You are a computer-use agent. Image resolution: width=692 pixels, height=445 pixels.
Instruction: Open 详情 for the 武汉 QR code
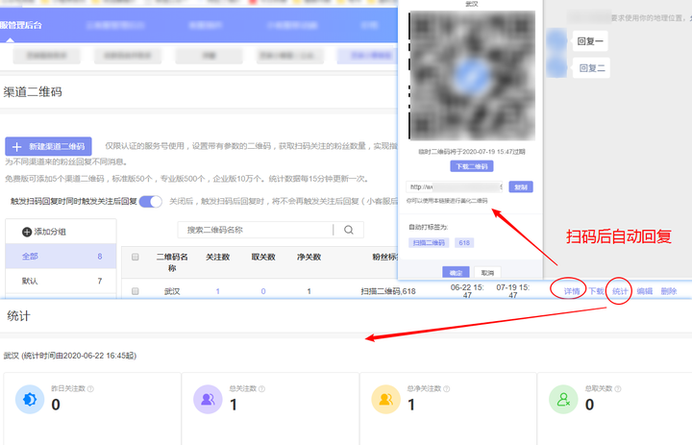click(x=572, y=291)
